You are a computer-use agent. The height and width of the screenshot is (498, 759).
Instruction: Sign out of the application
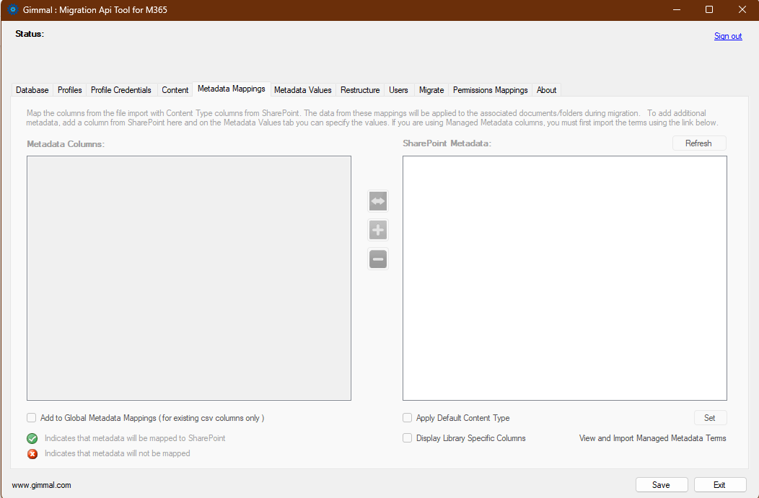tap(728, 36)
